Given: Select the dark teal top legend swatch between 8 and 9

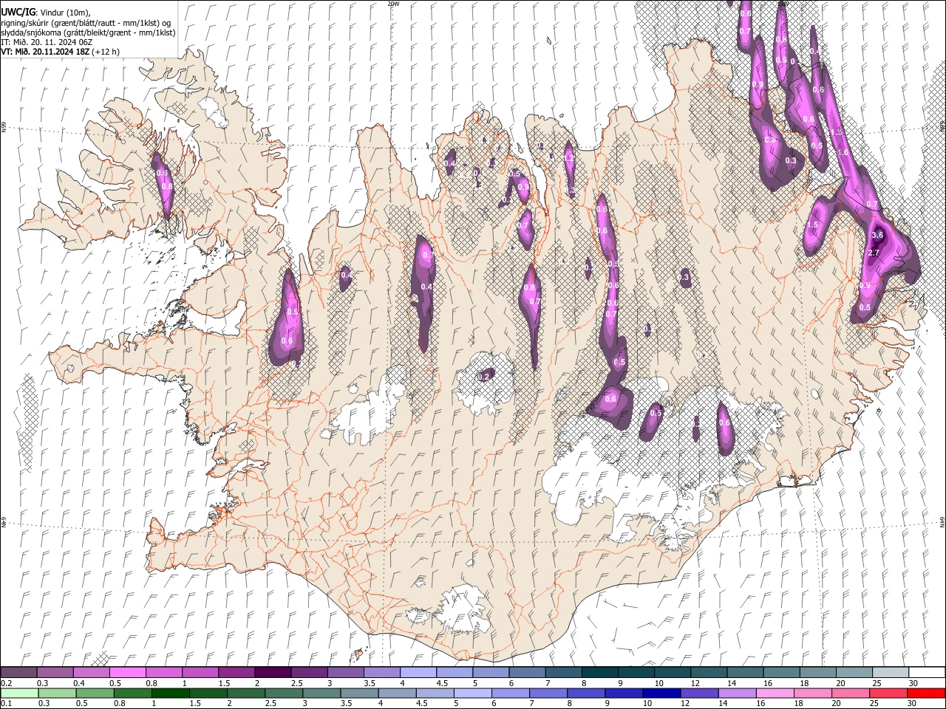Looking at the screenshot, I should (599, 673).
